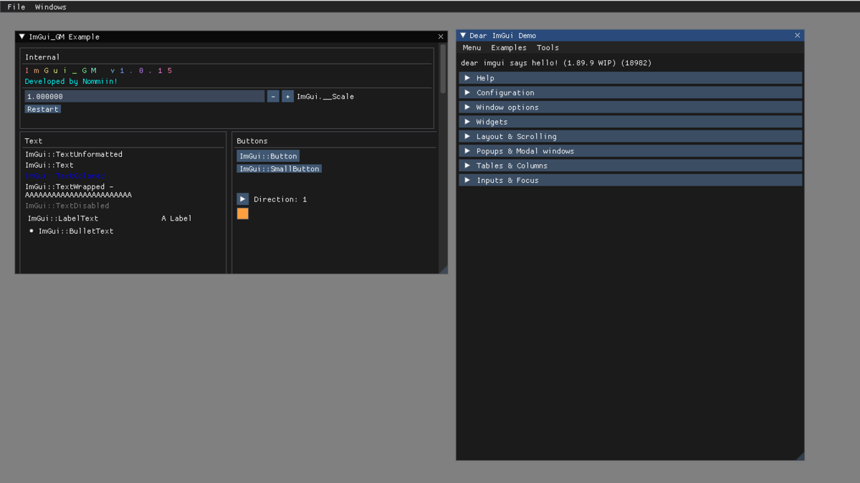Click the orange color swatch button
Image resolution: width=860 pixels, height=483 pixels.
tap(242, 214)
